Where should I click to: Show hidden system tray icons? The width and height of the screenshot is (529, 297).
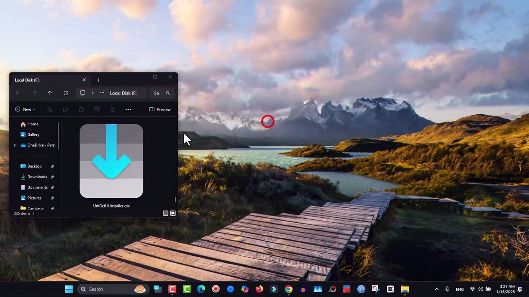coord(436,289)
